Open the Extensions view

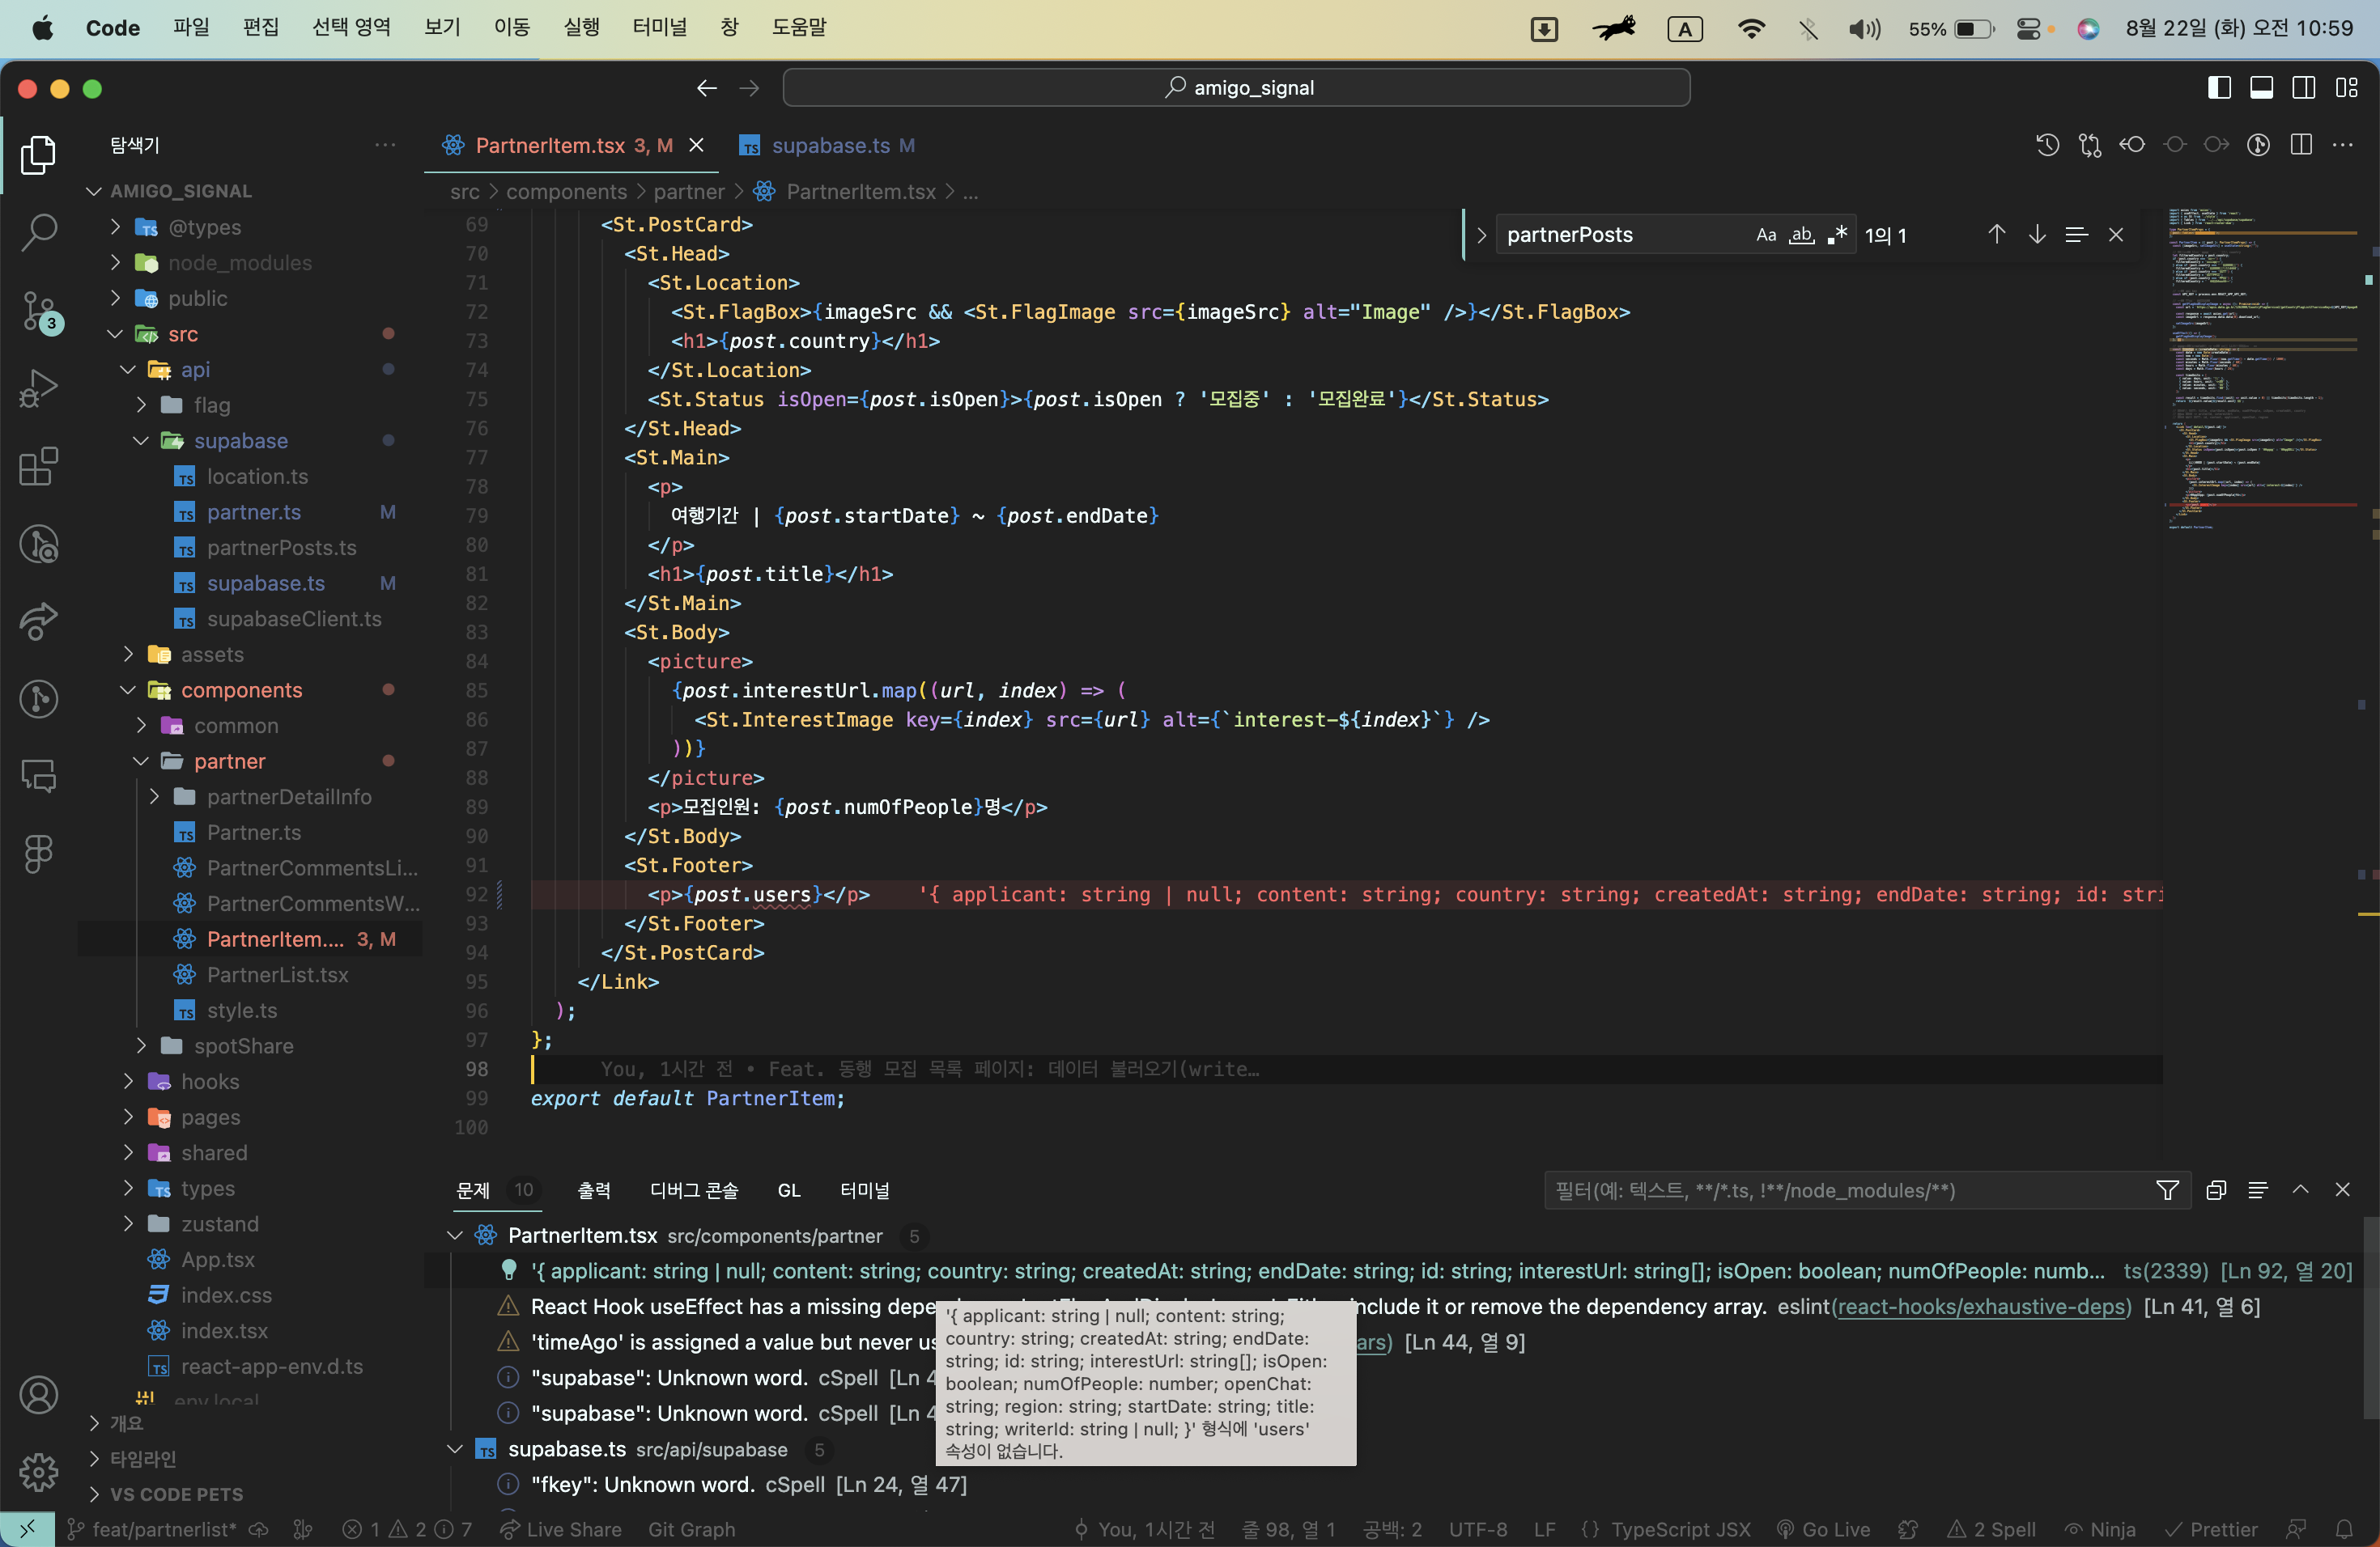39,466
